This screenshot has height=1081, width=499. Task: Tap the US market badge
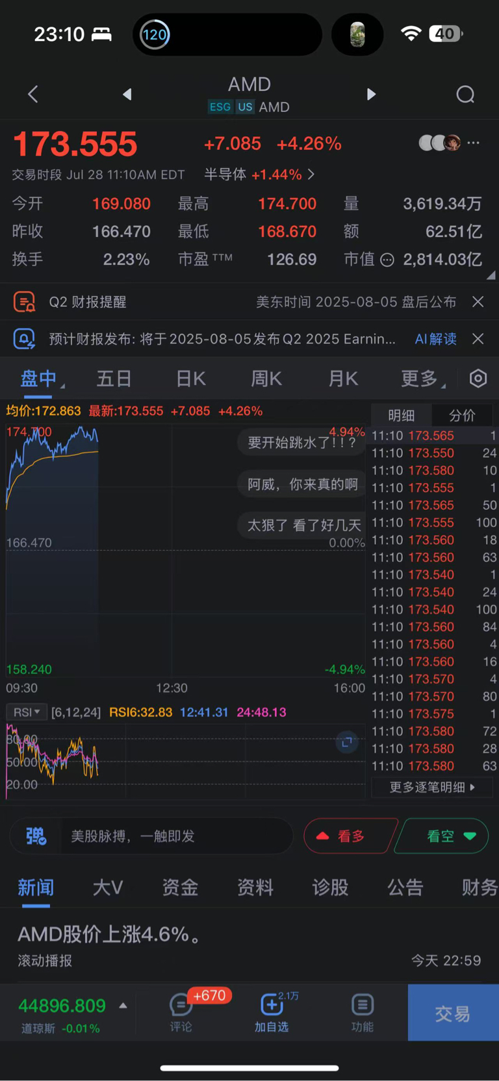coord(245,107)
